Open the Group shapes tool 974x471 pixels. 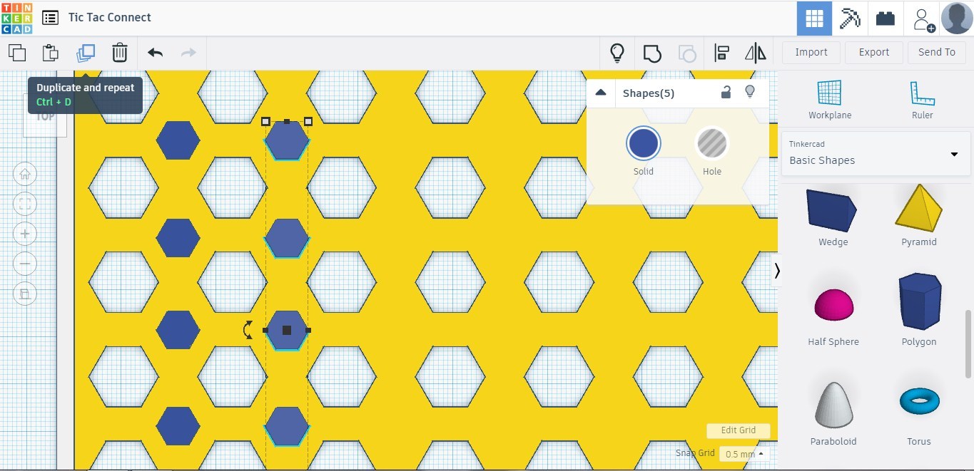(651, 52)
